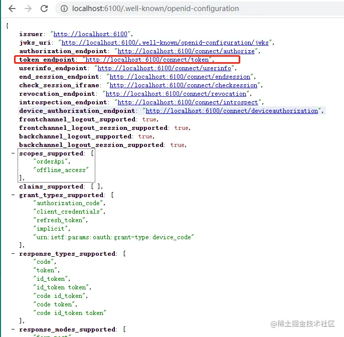344x337 pixels.
Task: Click the scopes_supported key name
Action: click(x=51, y=153)
